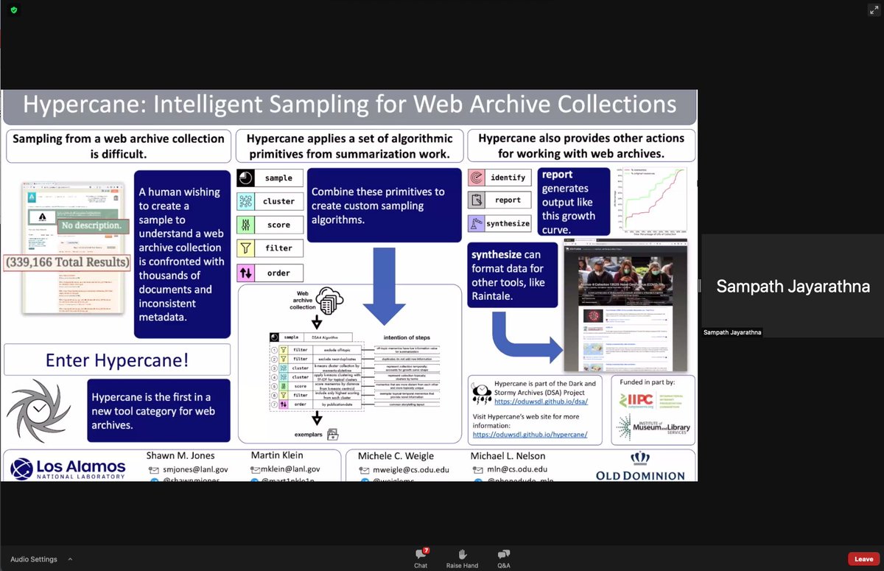Click the green encryption shield icon
Screen dimensions: 884x571
click(14, 10)
